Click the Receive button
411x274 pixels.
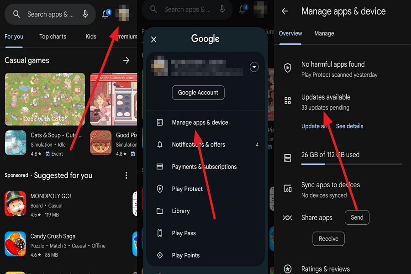pos(328,238)
